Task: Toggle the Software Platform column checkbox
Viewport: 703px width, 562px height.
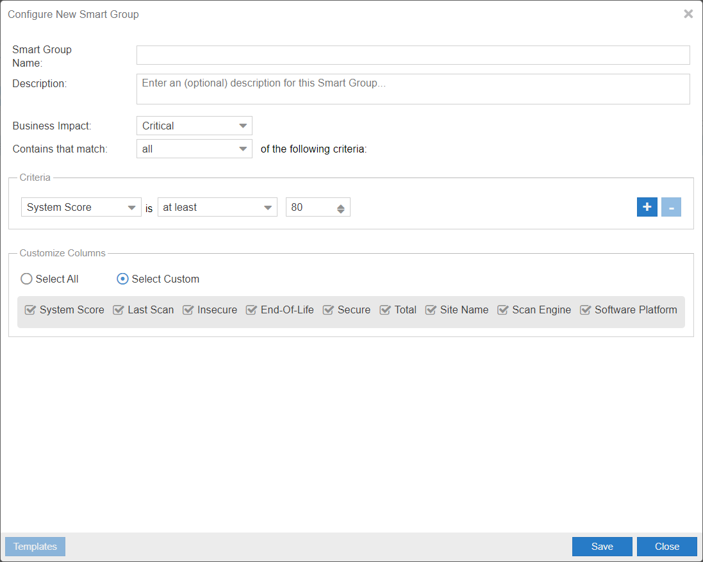Action: 586,310
